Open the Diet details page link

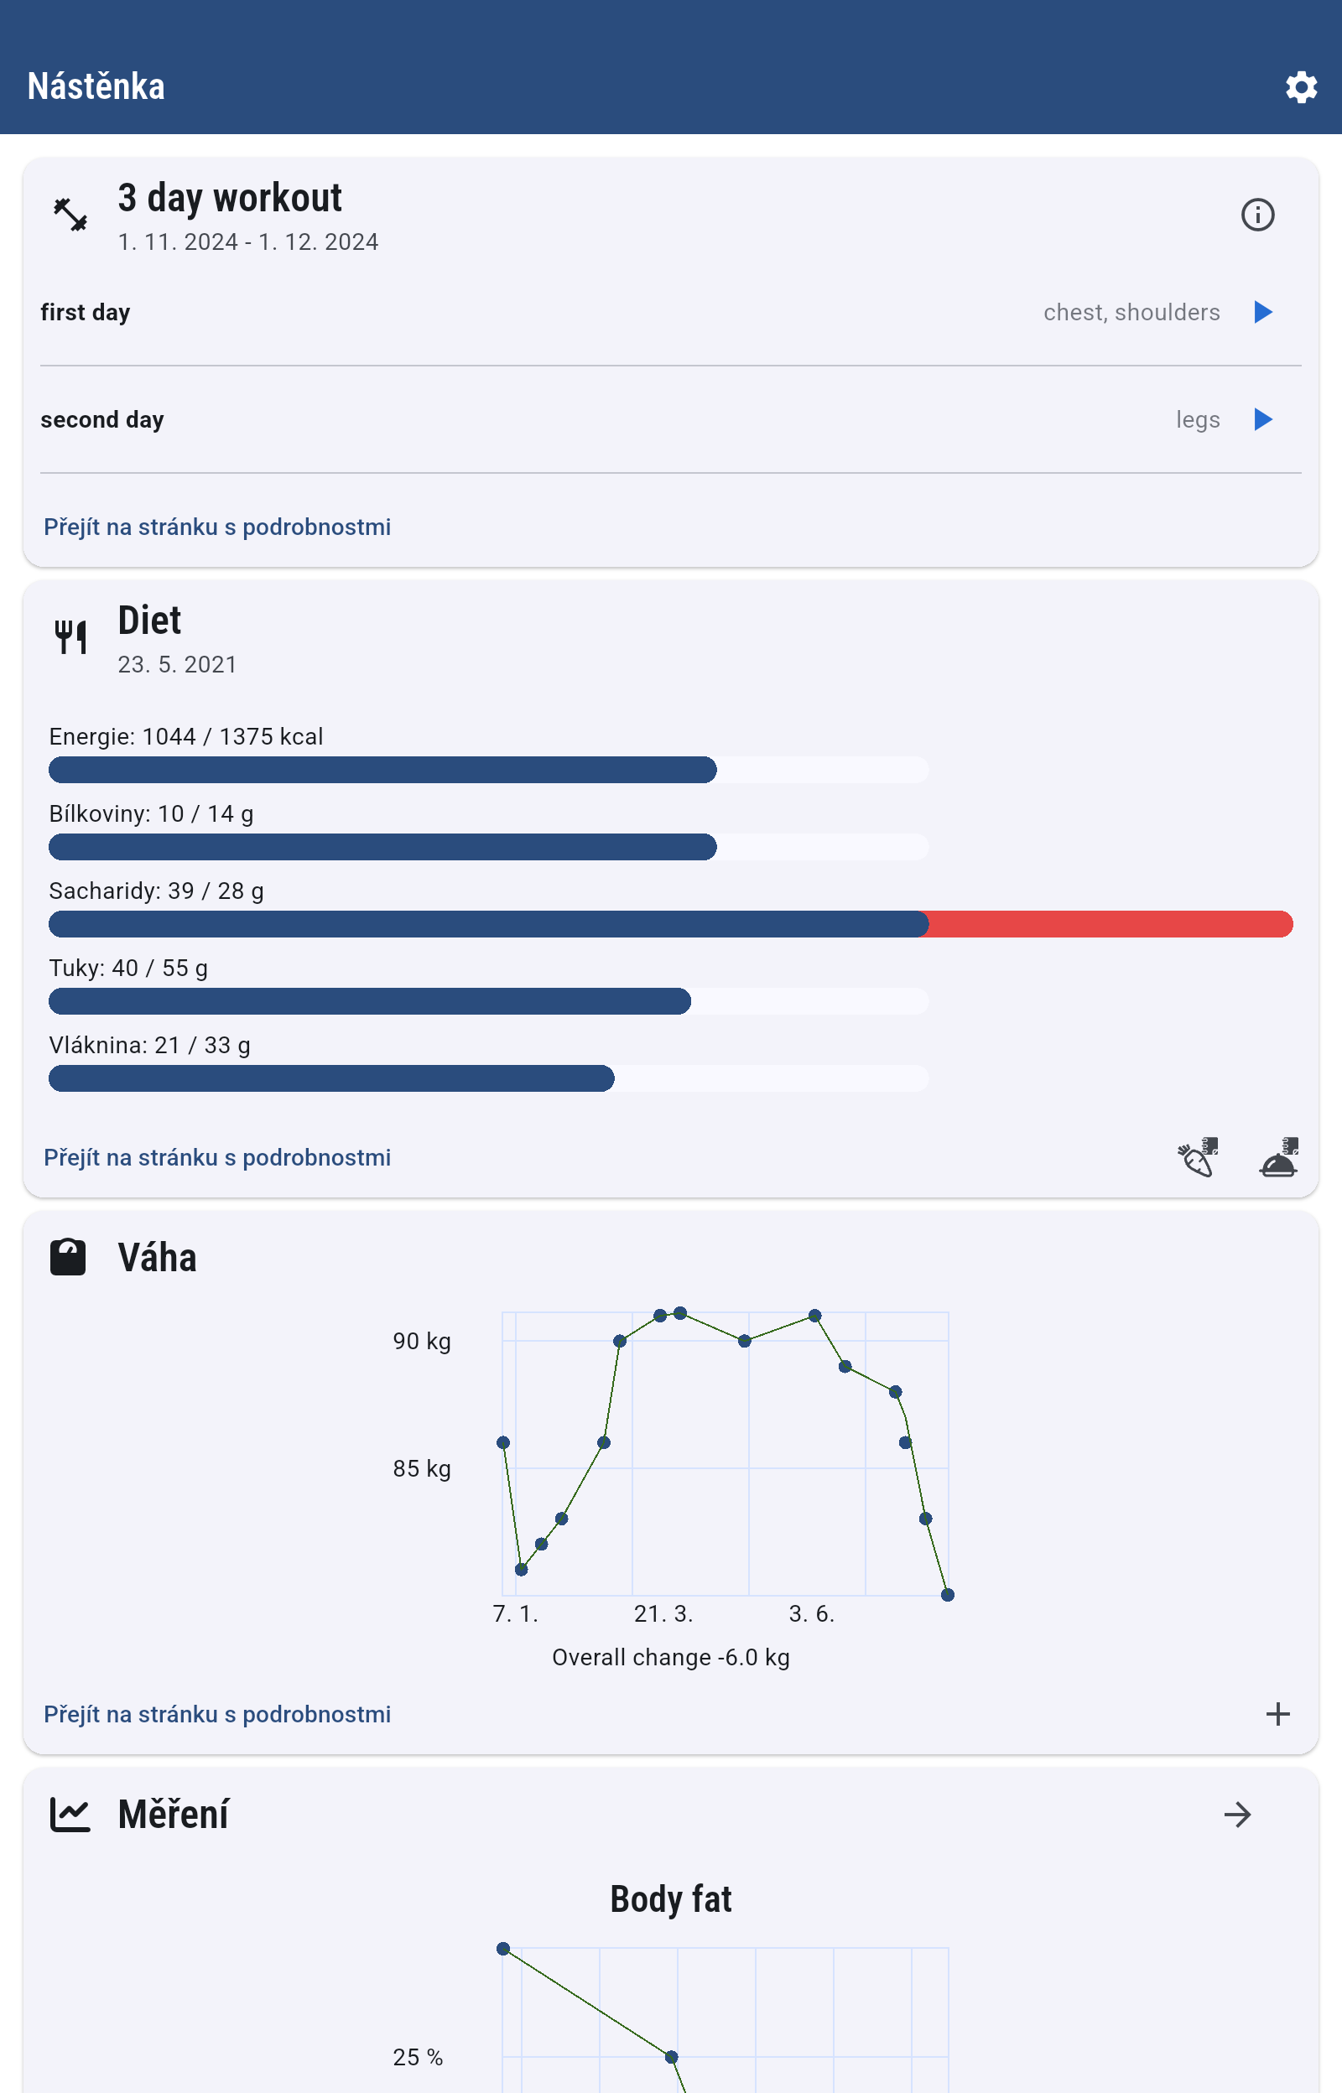click(217, 1157)
